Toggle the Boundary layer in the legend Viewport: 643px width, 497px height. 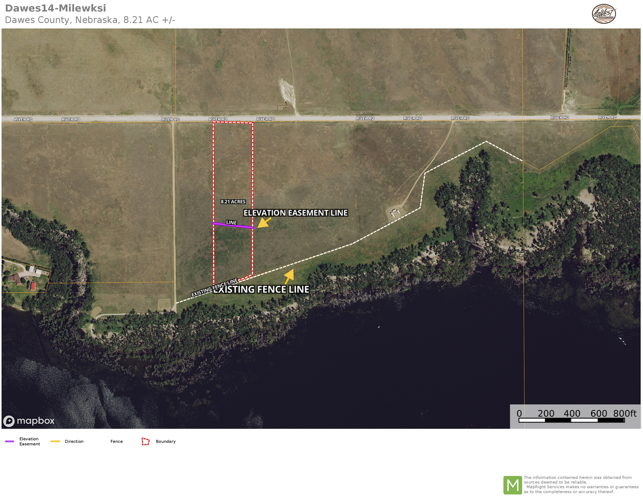(x=166, y=441)
